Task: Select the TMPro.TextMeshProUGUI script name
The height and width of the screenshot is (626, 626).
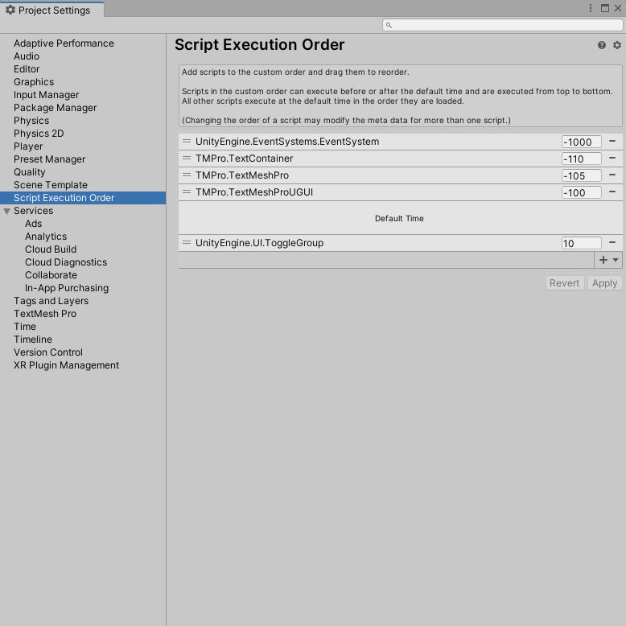Action: click(254, 192)
